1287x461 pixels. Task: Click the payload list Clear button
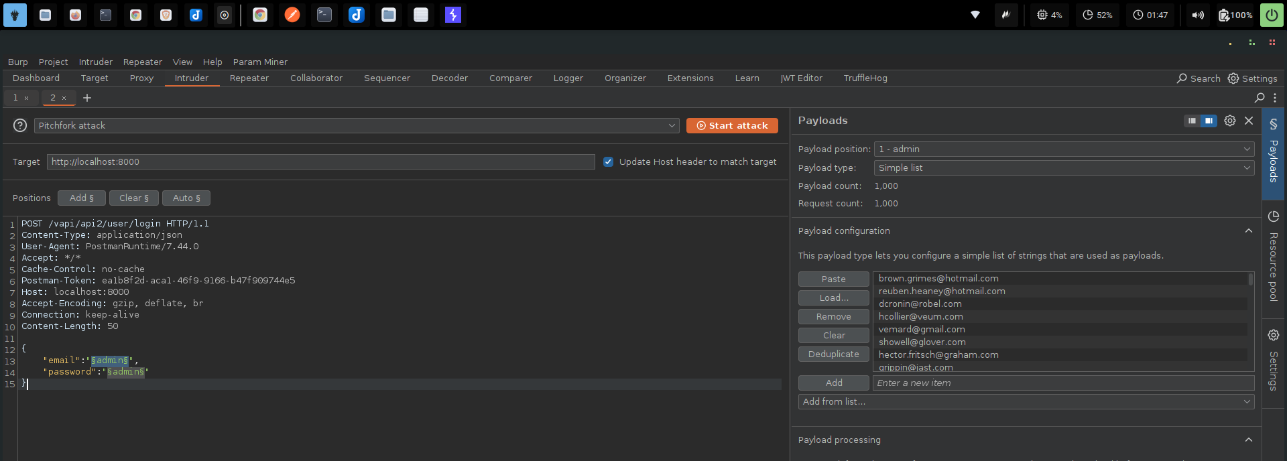(833, 335)
